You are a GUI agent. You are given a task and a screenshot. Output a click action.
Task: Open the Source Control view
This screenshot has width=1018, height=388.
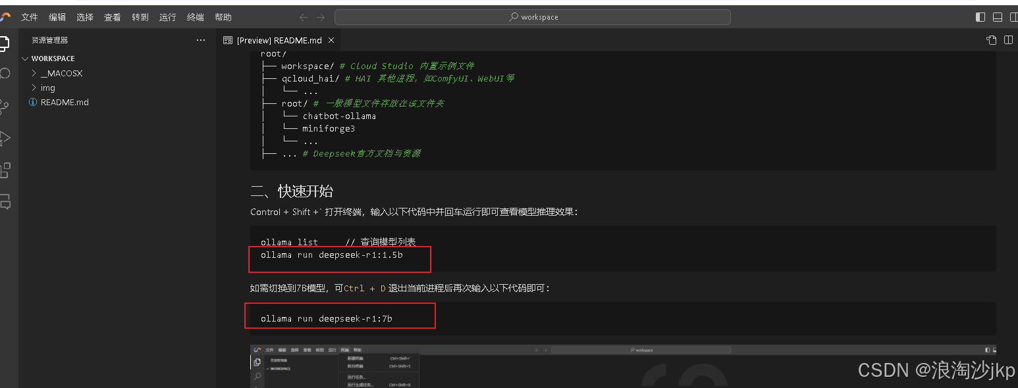[5, 106]
